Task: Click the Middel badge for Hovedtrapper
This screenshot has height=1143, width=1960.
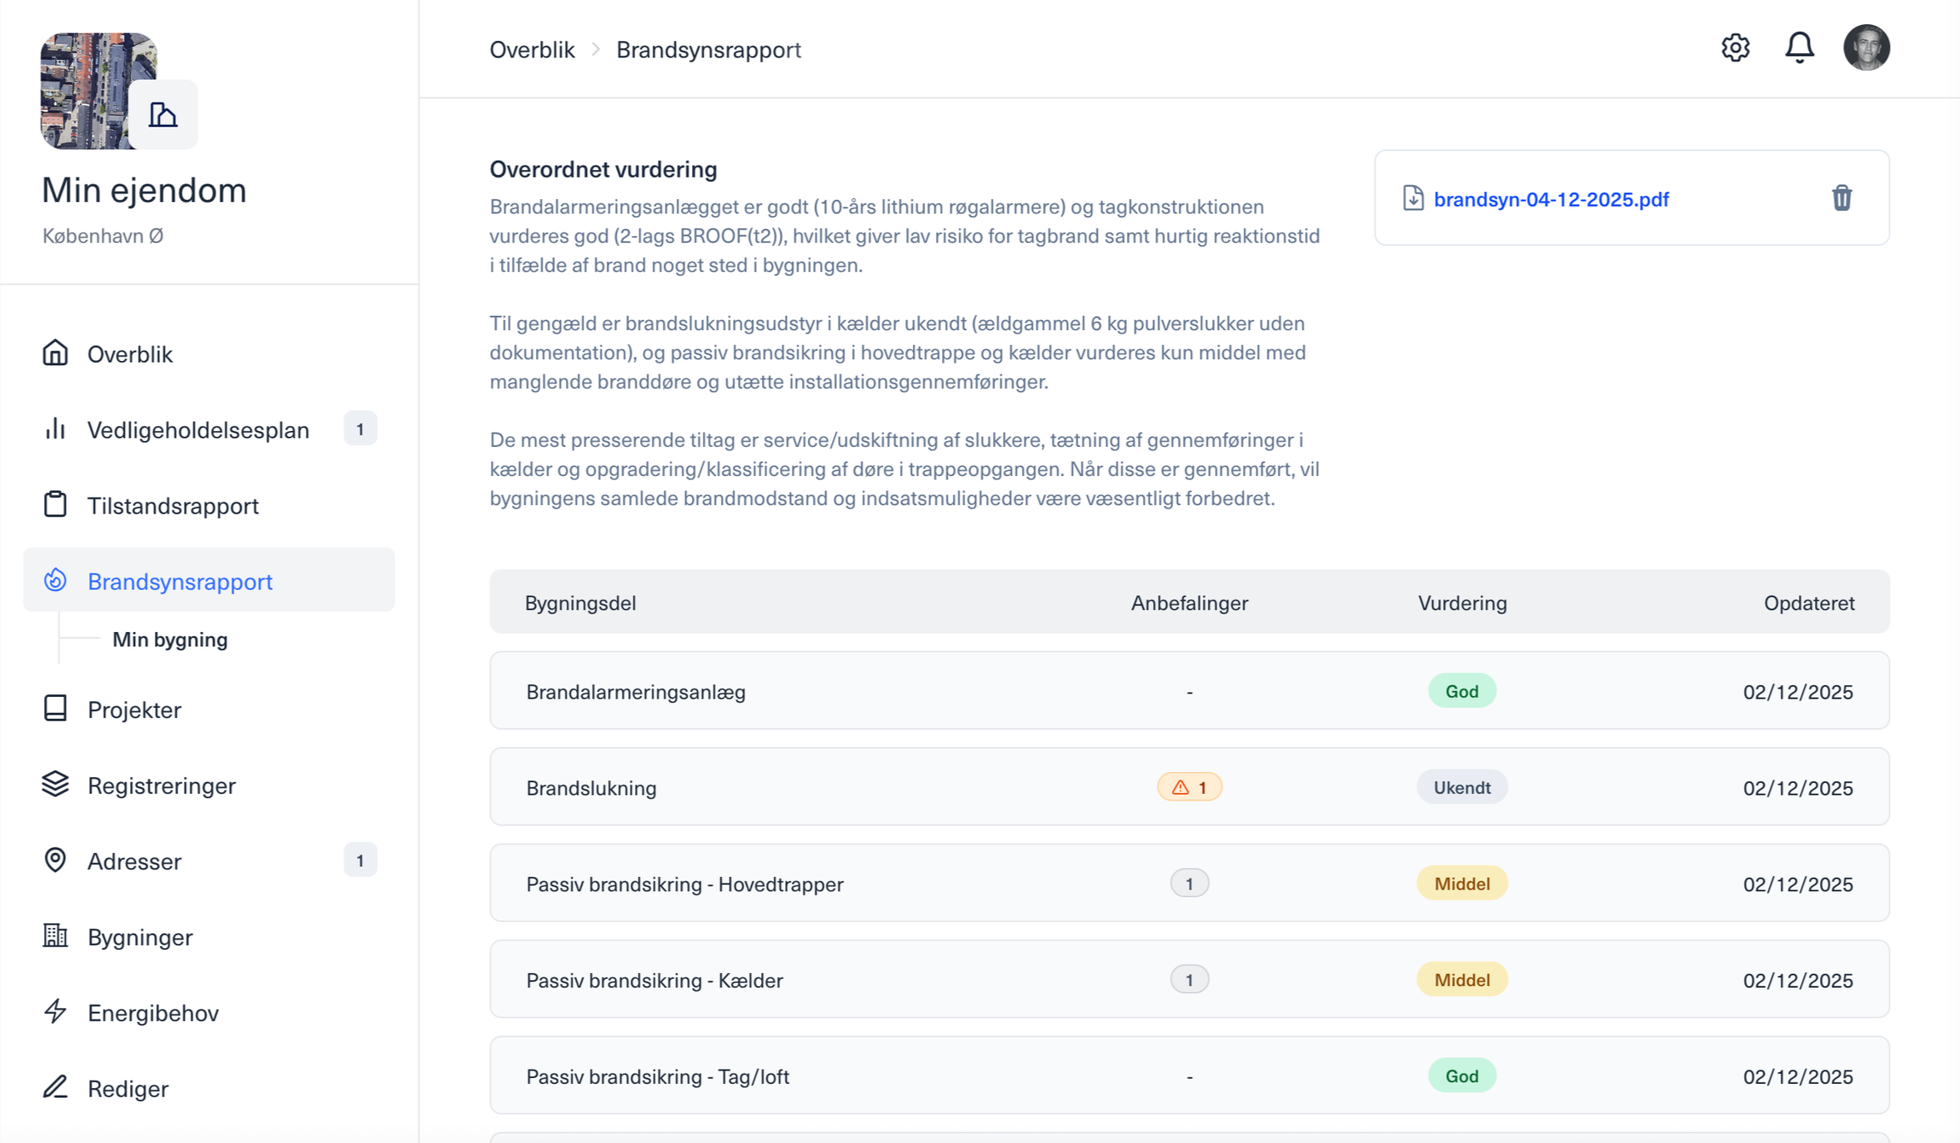Action: (x=1461, y=884)
